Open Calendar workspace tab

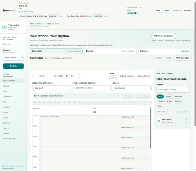click(56, 51)
